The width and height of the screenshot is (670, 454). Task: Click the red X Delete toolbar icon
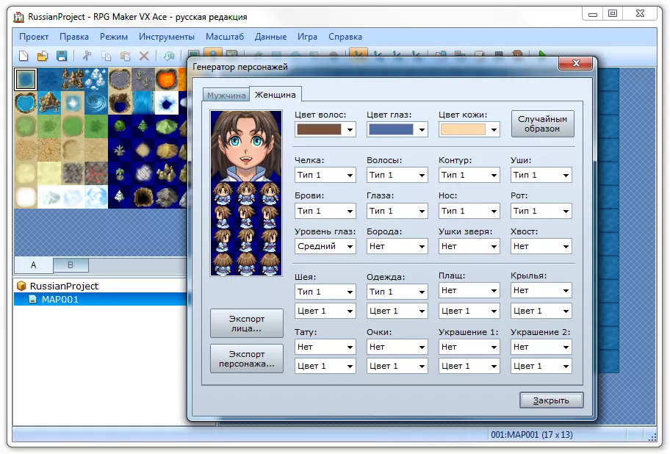[x=145, y=56]
